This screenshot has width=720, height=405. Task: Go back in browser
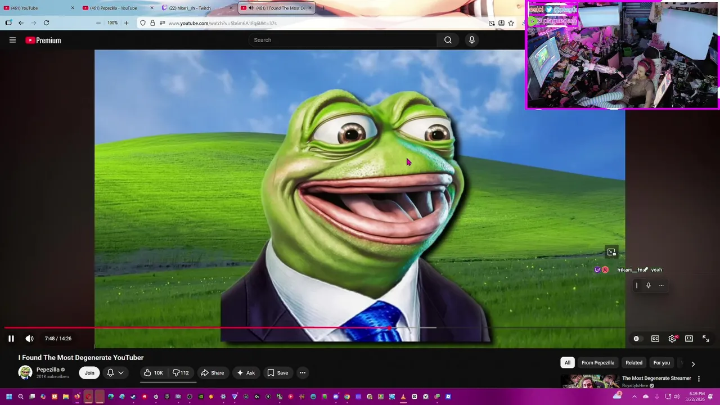21,23
